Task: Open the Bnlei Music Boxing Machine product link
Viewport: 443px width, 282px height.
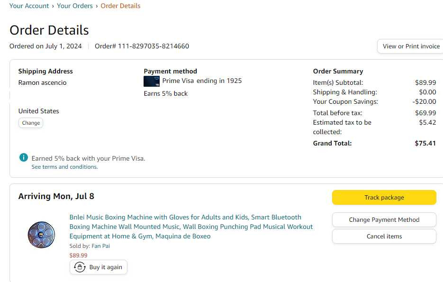Action: [191, 227]
